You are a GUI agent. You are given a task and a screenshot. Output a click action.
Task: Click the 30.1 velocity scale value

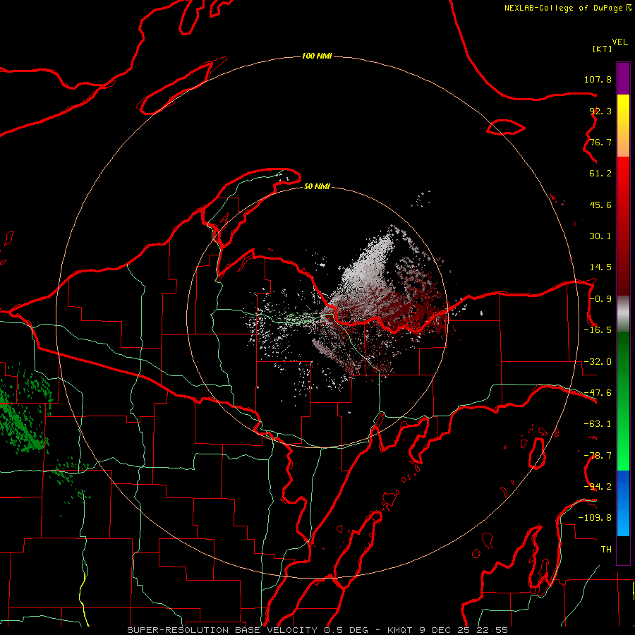(x=600, y=236)
